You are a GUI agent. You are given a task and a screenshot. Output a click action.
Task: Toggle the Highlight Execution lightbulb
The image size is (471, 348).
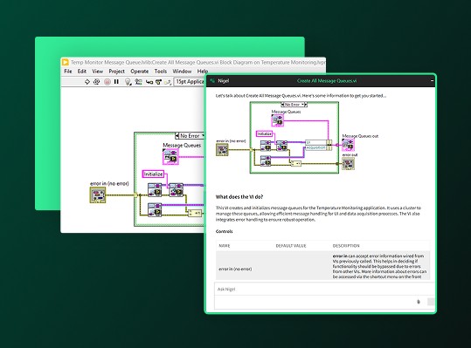pyautogui.click(x=128, y=82)
